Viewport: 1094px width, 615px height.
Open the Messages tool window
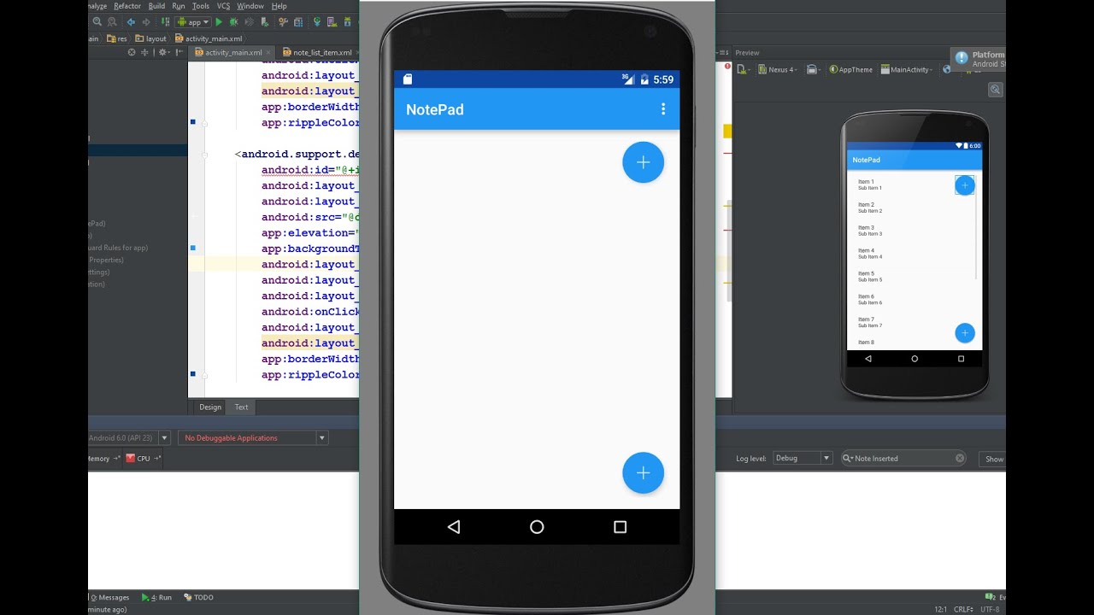point(109,598)
